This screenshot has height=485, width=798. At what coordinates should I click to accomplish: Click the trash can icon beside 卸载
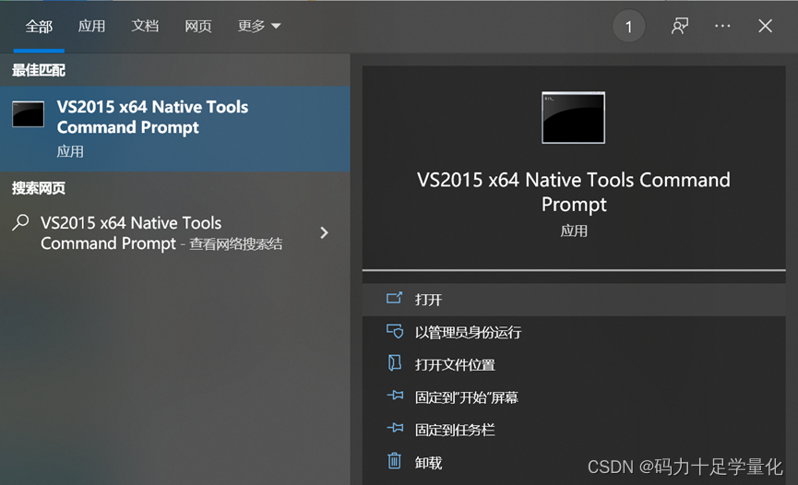pyautogui.click(x=395, y=461)
